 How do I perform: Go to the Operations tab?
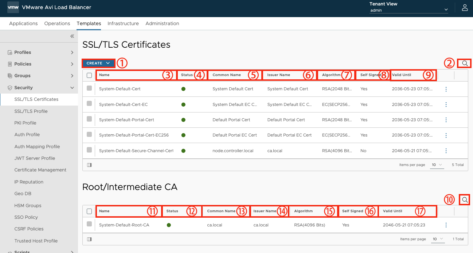pos(57,23)
